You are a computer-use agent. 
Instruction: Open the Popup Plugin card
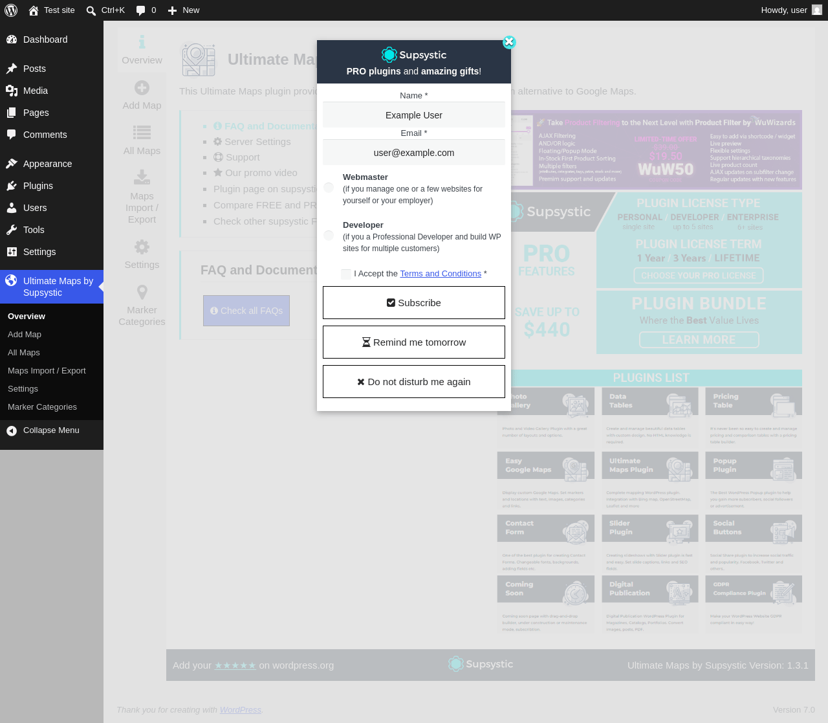click(x=754, y=481)
